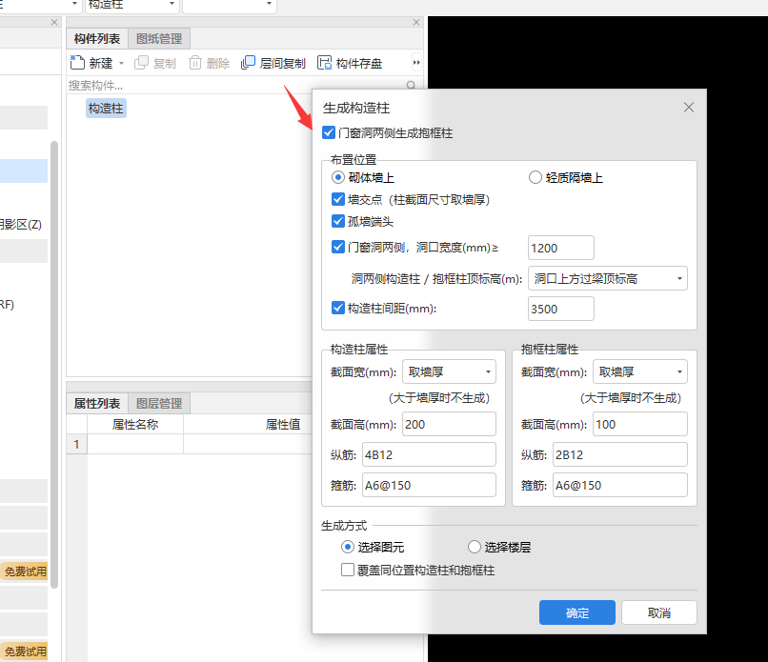768x662 pixels.
Task: Switch to the 属性列表 tab
Action: [x=97, y=404]
